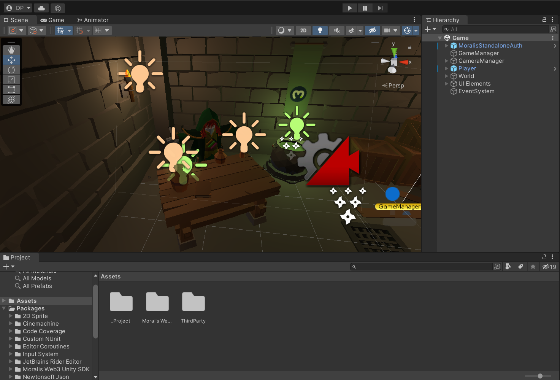Screen dimensions: 560x380
Task: Expand the MoralisStandaloneAuth hierarchy item
Action: point(446,46)
